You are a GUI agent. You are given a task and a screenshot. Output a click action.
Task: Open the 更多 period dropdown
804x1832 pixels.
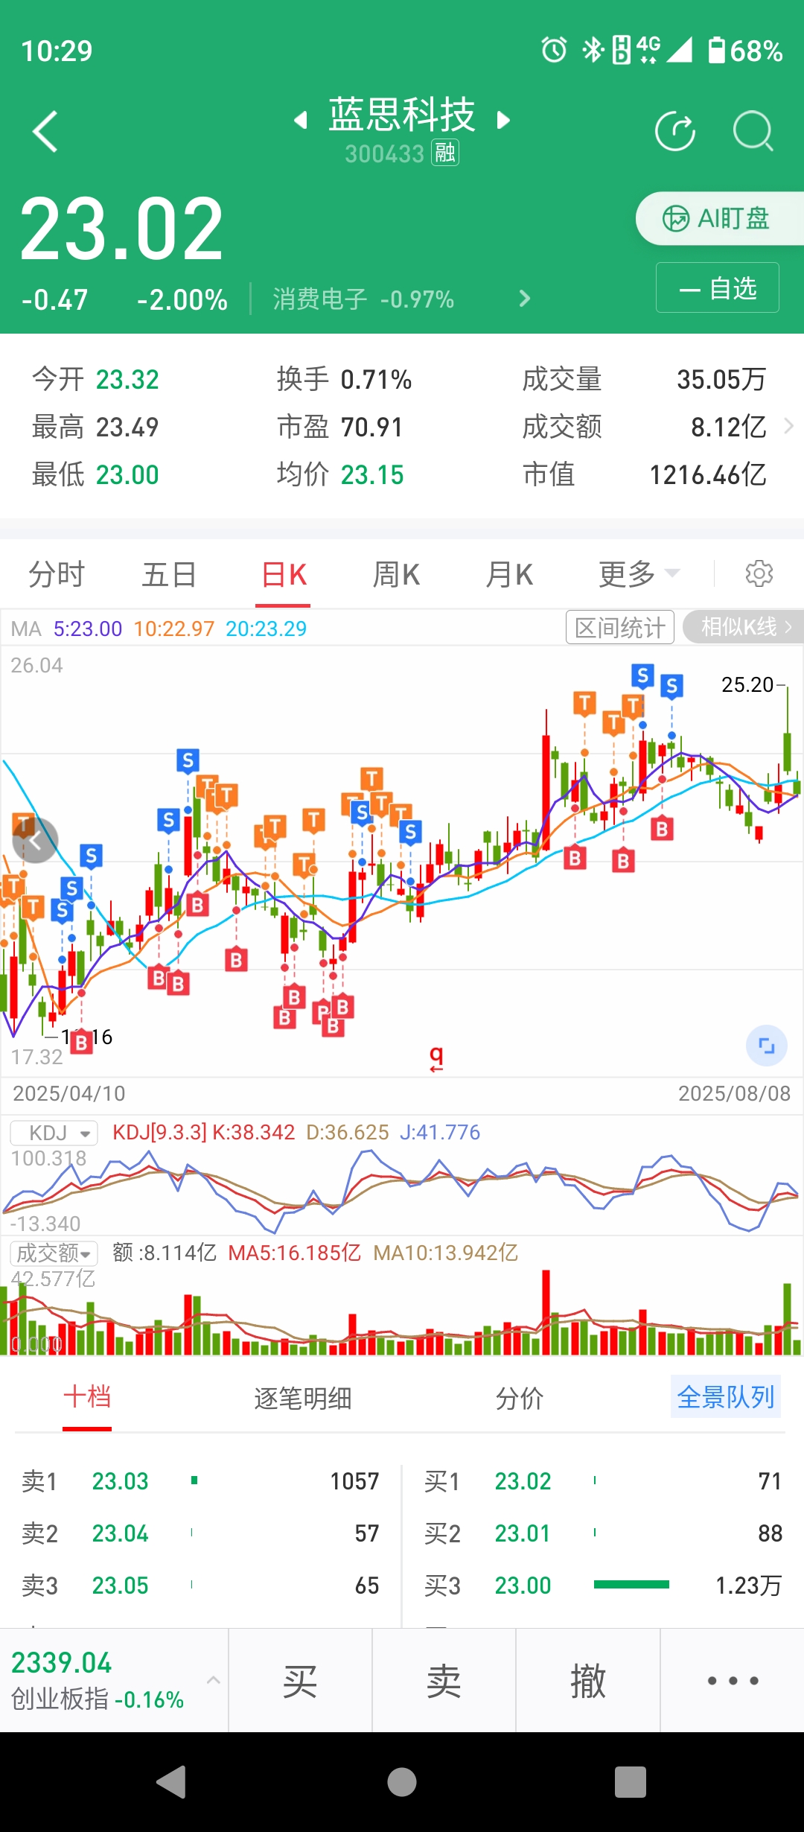coord(639,575)
